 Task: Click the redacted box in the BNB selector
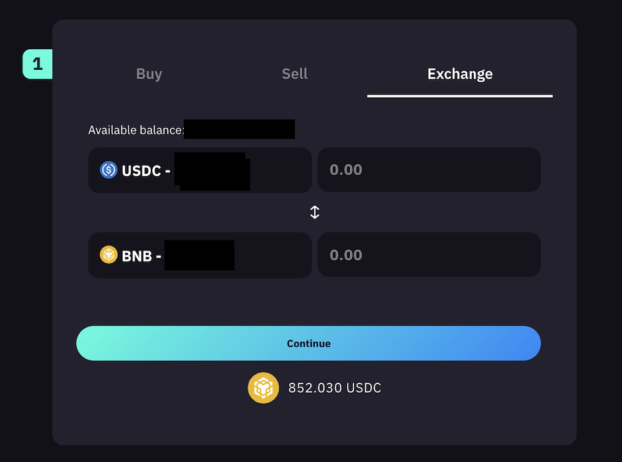pyautogui.click(x=199, y=255)
